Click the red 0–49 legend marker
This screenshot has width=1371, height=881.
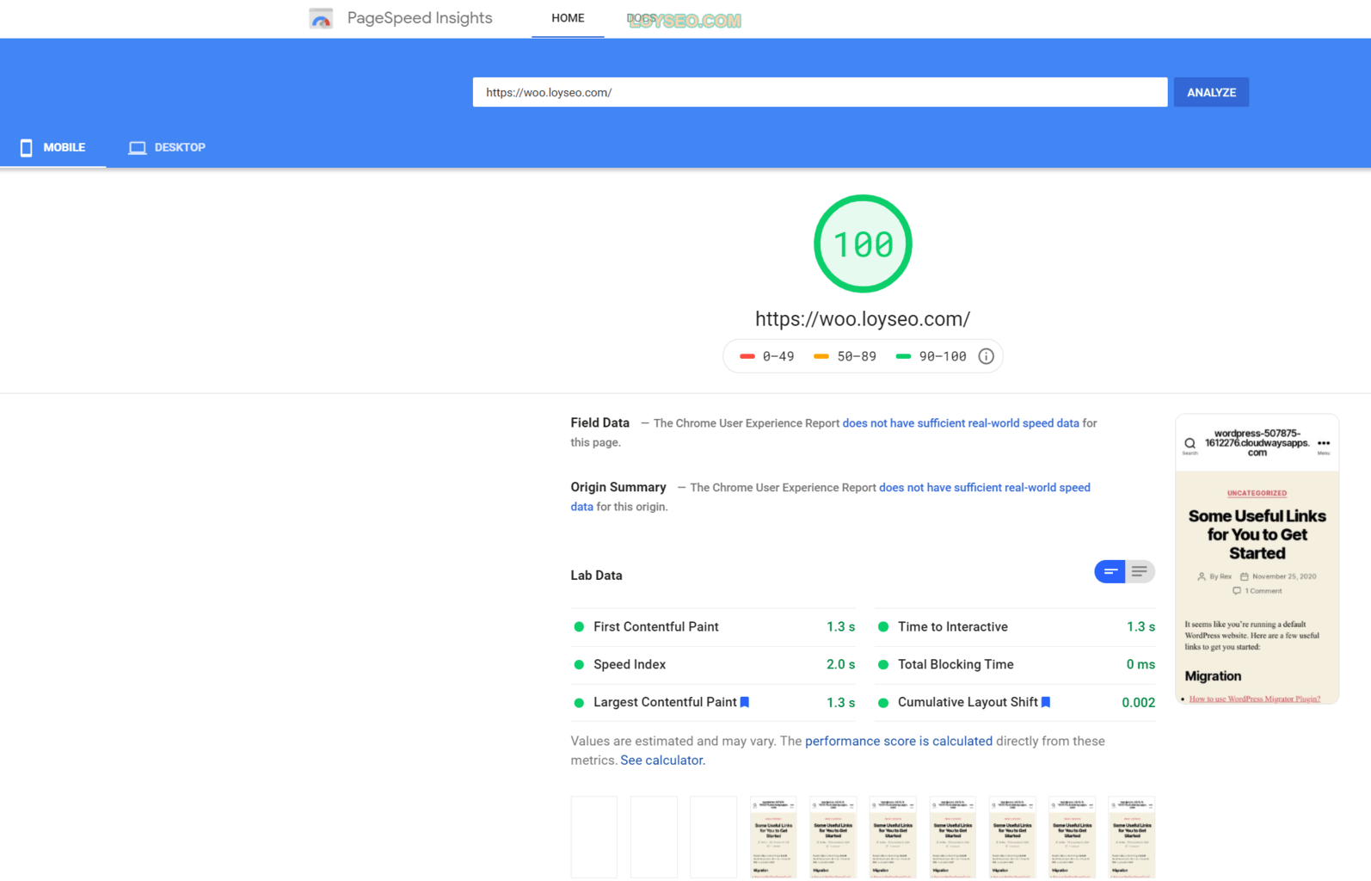coord(747,356)
